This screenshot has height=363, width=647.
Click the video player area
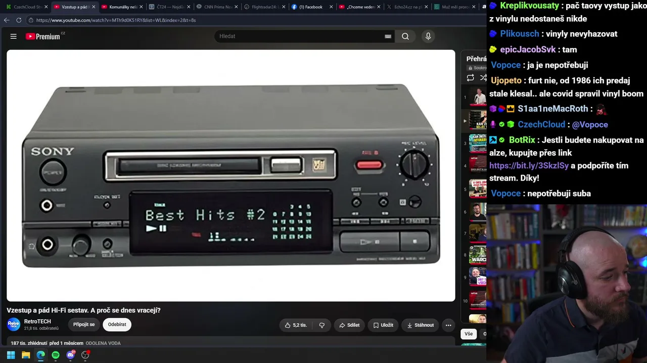pyautogui.click(x=231, y=175)
